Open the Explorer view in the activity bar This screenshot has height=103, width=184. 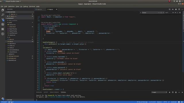pos(3,10)
